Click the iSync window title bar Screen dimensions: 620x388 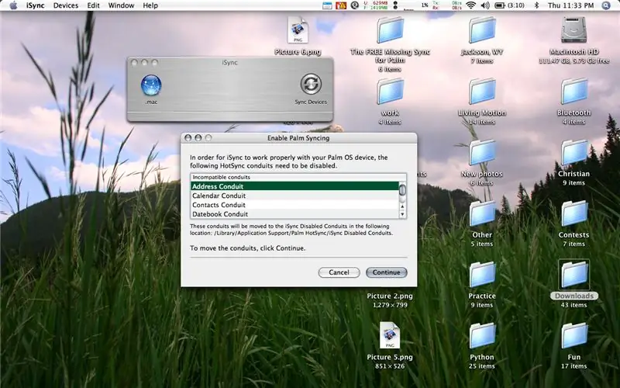[x=229, y=63]
